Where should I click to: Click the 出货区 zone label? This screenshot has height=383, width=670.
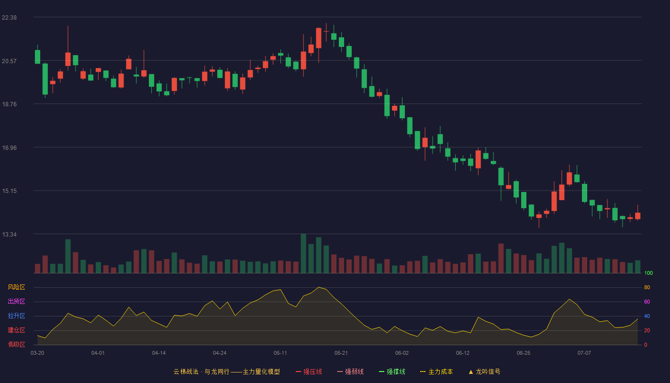(x=16, y=302)
